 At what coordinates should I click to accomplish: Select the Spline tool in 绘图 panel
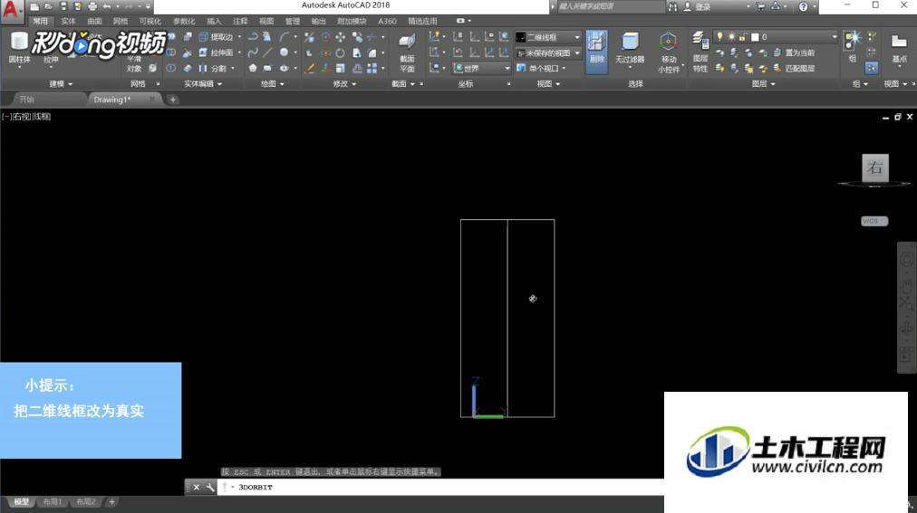(253, 52)
